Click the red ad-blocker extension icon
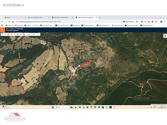The image size is (167, 125). tap(152, 22)
